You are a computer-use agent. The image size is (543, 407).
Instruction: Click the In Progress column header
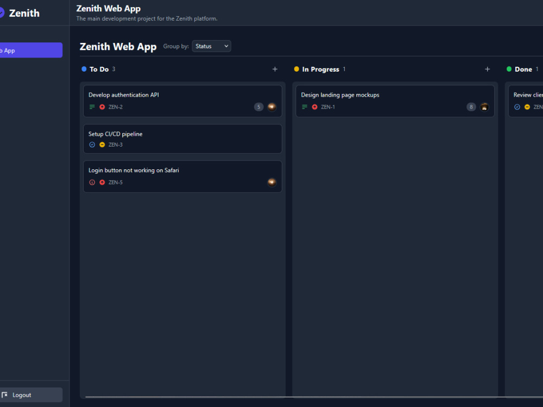[321, 69]
